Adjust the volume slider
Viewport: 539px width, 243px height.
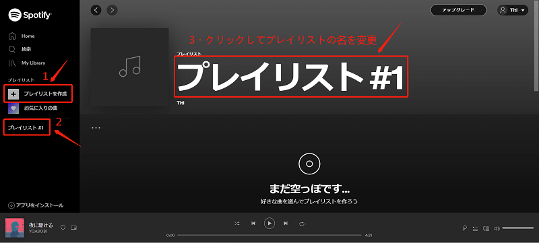click(517, 228)
